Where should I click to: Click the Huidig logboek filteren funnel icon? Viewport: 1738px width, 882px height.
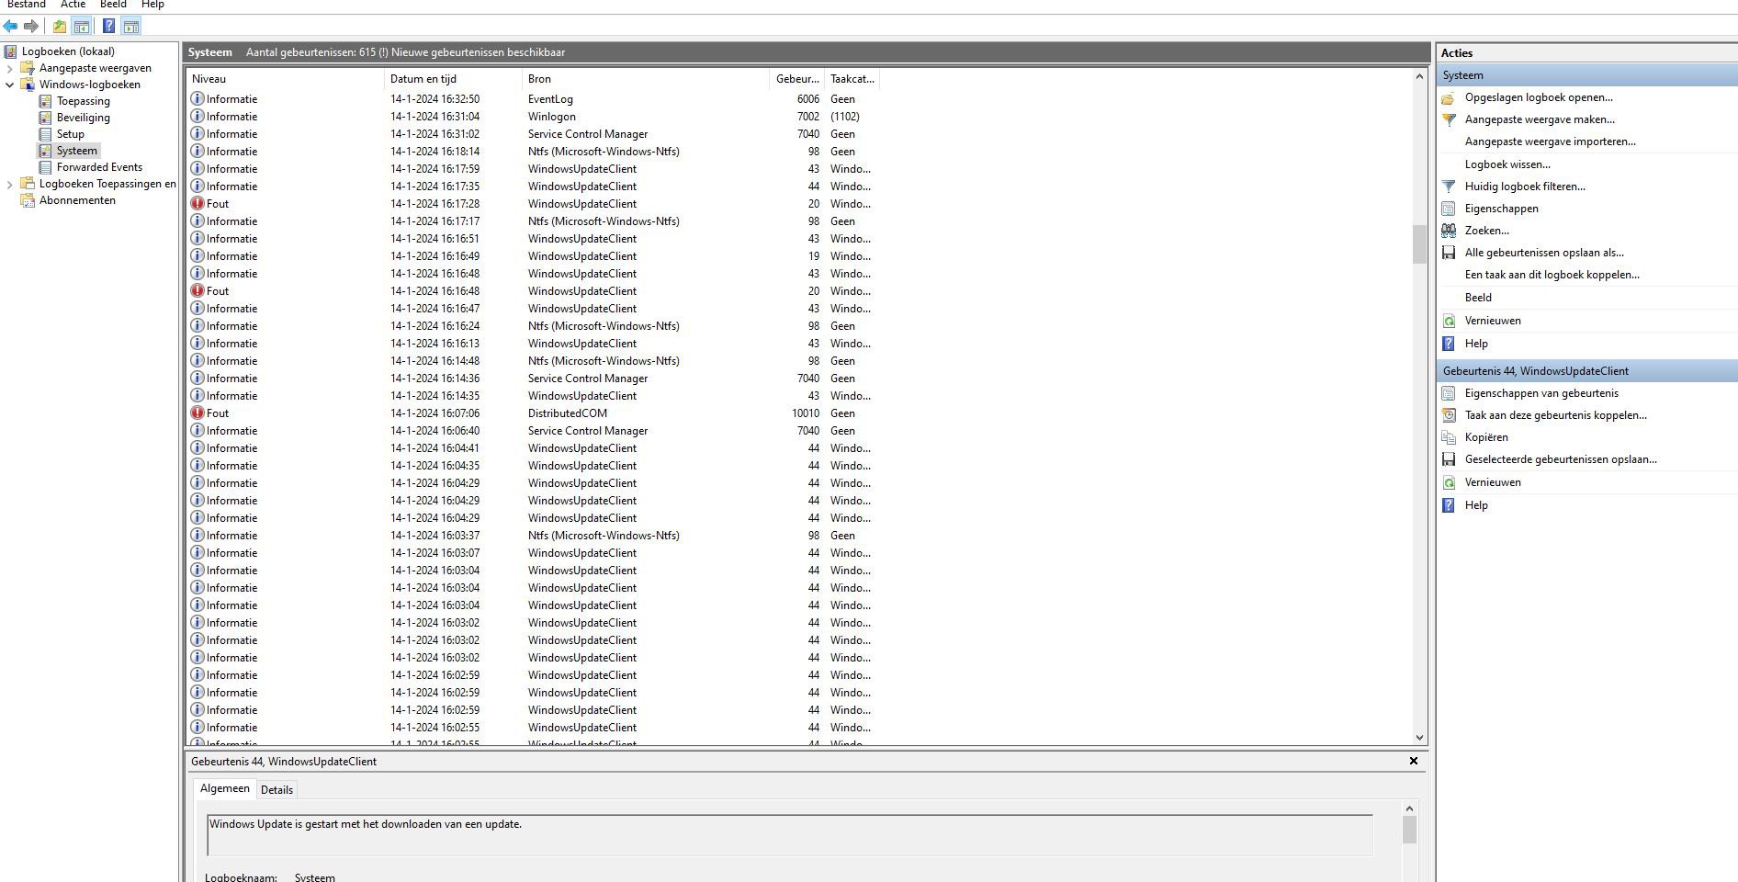[x=1449, y=187]
